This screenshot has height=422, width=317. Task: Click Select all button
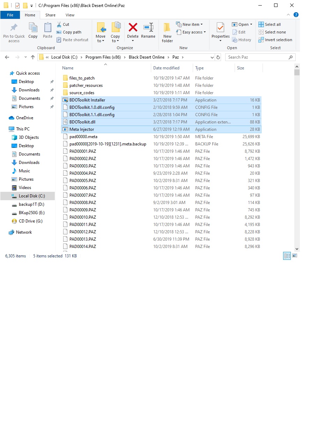tap(270, 24)
